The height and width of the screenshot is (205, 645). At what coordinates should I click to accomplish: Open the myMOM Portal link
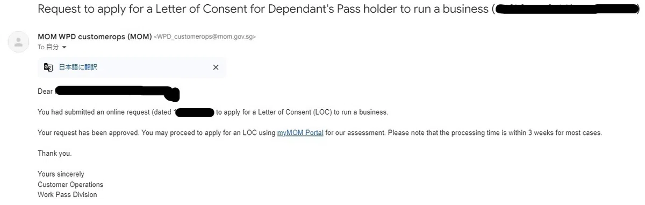300,132
